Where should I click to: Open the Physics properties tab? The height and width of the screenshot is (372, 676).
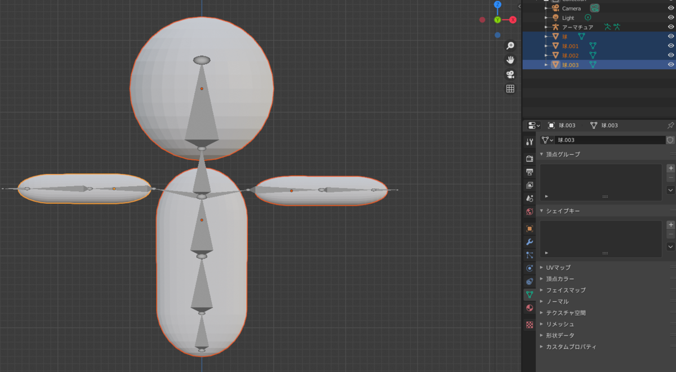529,268
